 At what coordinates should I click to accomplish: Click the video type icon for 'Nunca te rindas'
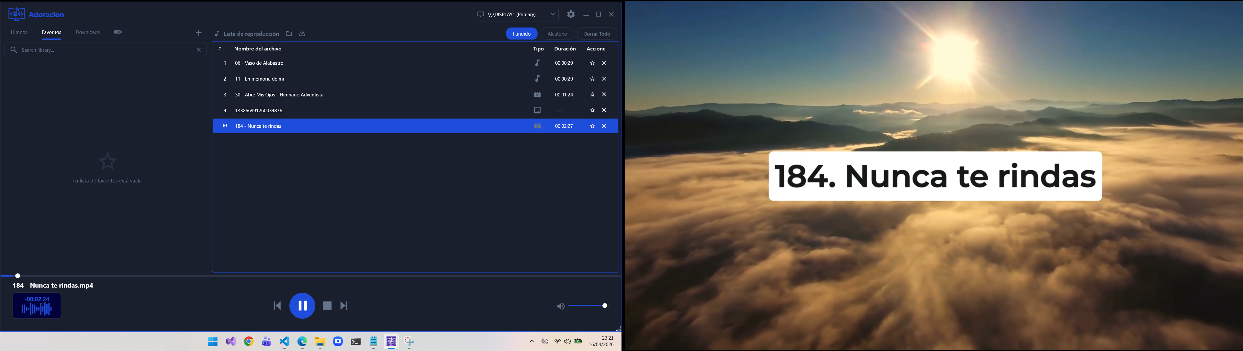click(538, 126)
